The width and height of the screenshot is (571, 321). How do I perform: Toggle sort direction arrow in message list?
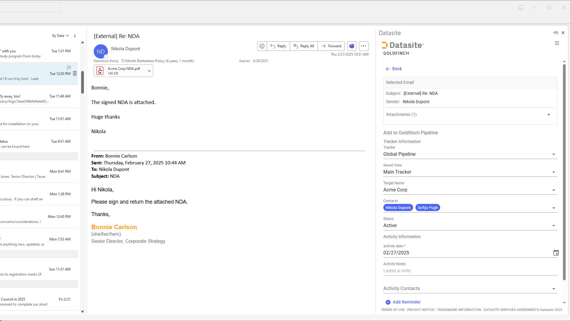(x=75, y=36)
